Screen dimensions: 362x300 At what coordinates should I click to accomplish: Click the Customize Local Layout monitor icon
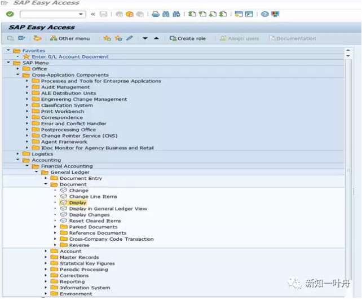click(x=275, y=14)
